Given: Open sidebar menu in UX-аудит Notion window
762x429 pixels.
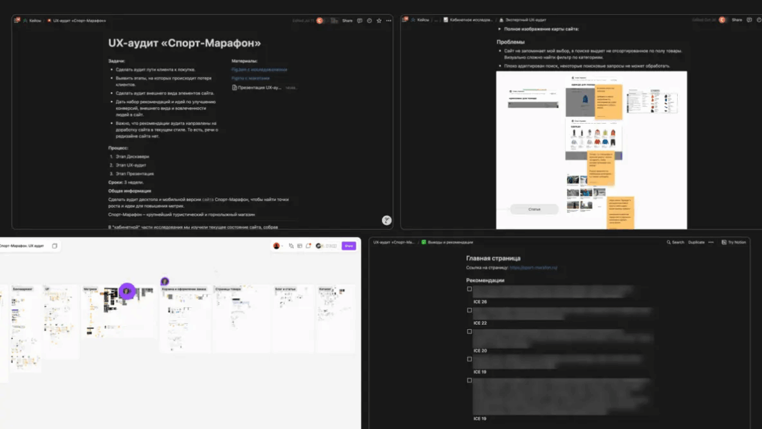Looking at the screenshot, I should [17, 20].
